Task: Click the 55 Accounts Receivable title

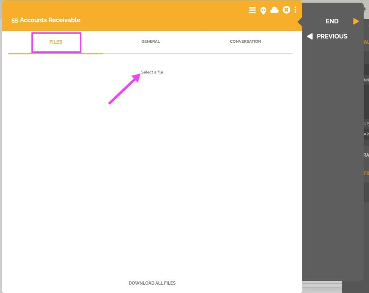Action: tap(45, 20)
